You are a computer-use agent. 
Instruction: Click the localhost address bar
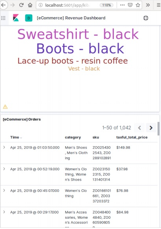coord(67,5)
